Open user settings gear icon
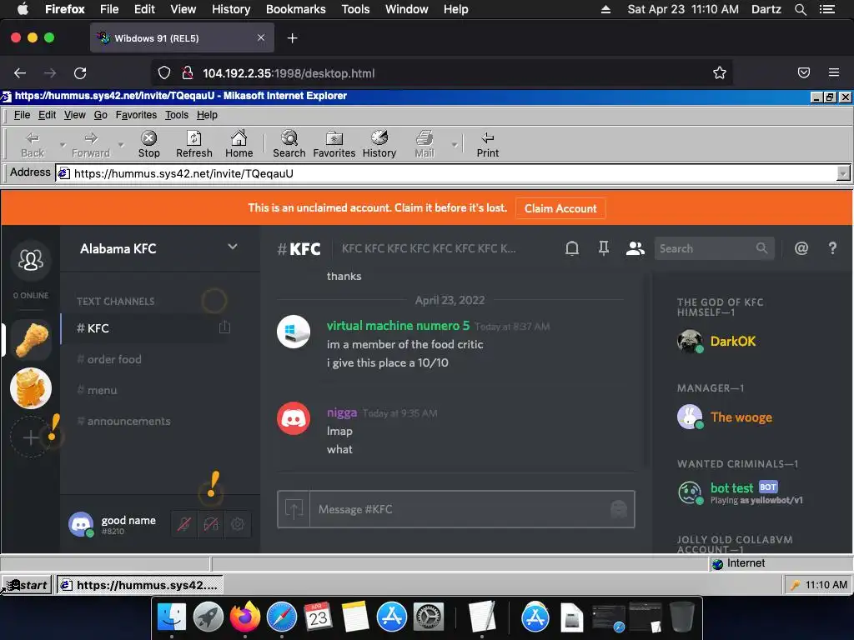Viewport: 854px width, 640px height. (x=238, y=524)
